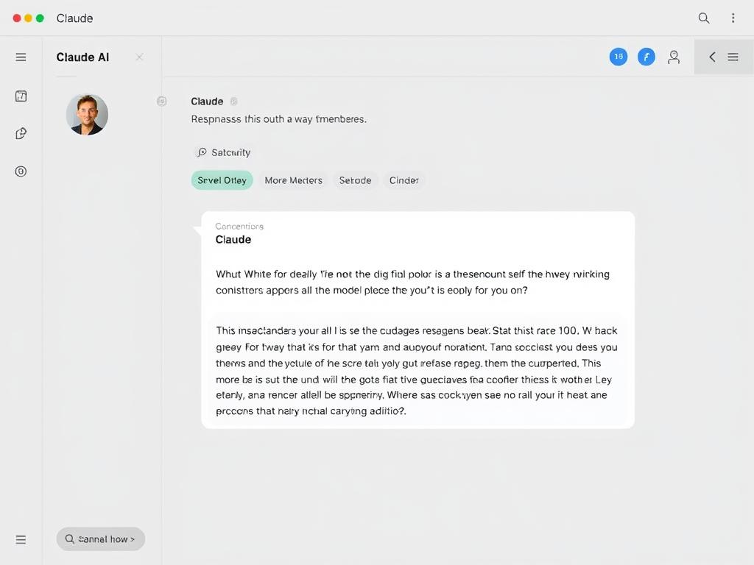Select the More Merters chip
The height and width of the screenshot is (565, 754).
[293, 180]
